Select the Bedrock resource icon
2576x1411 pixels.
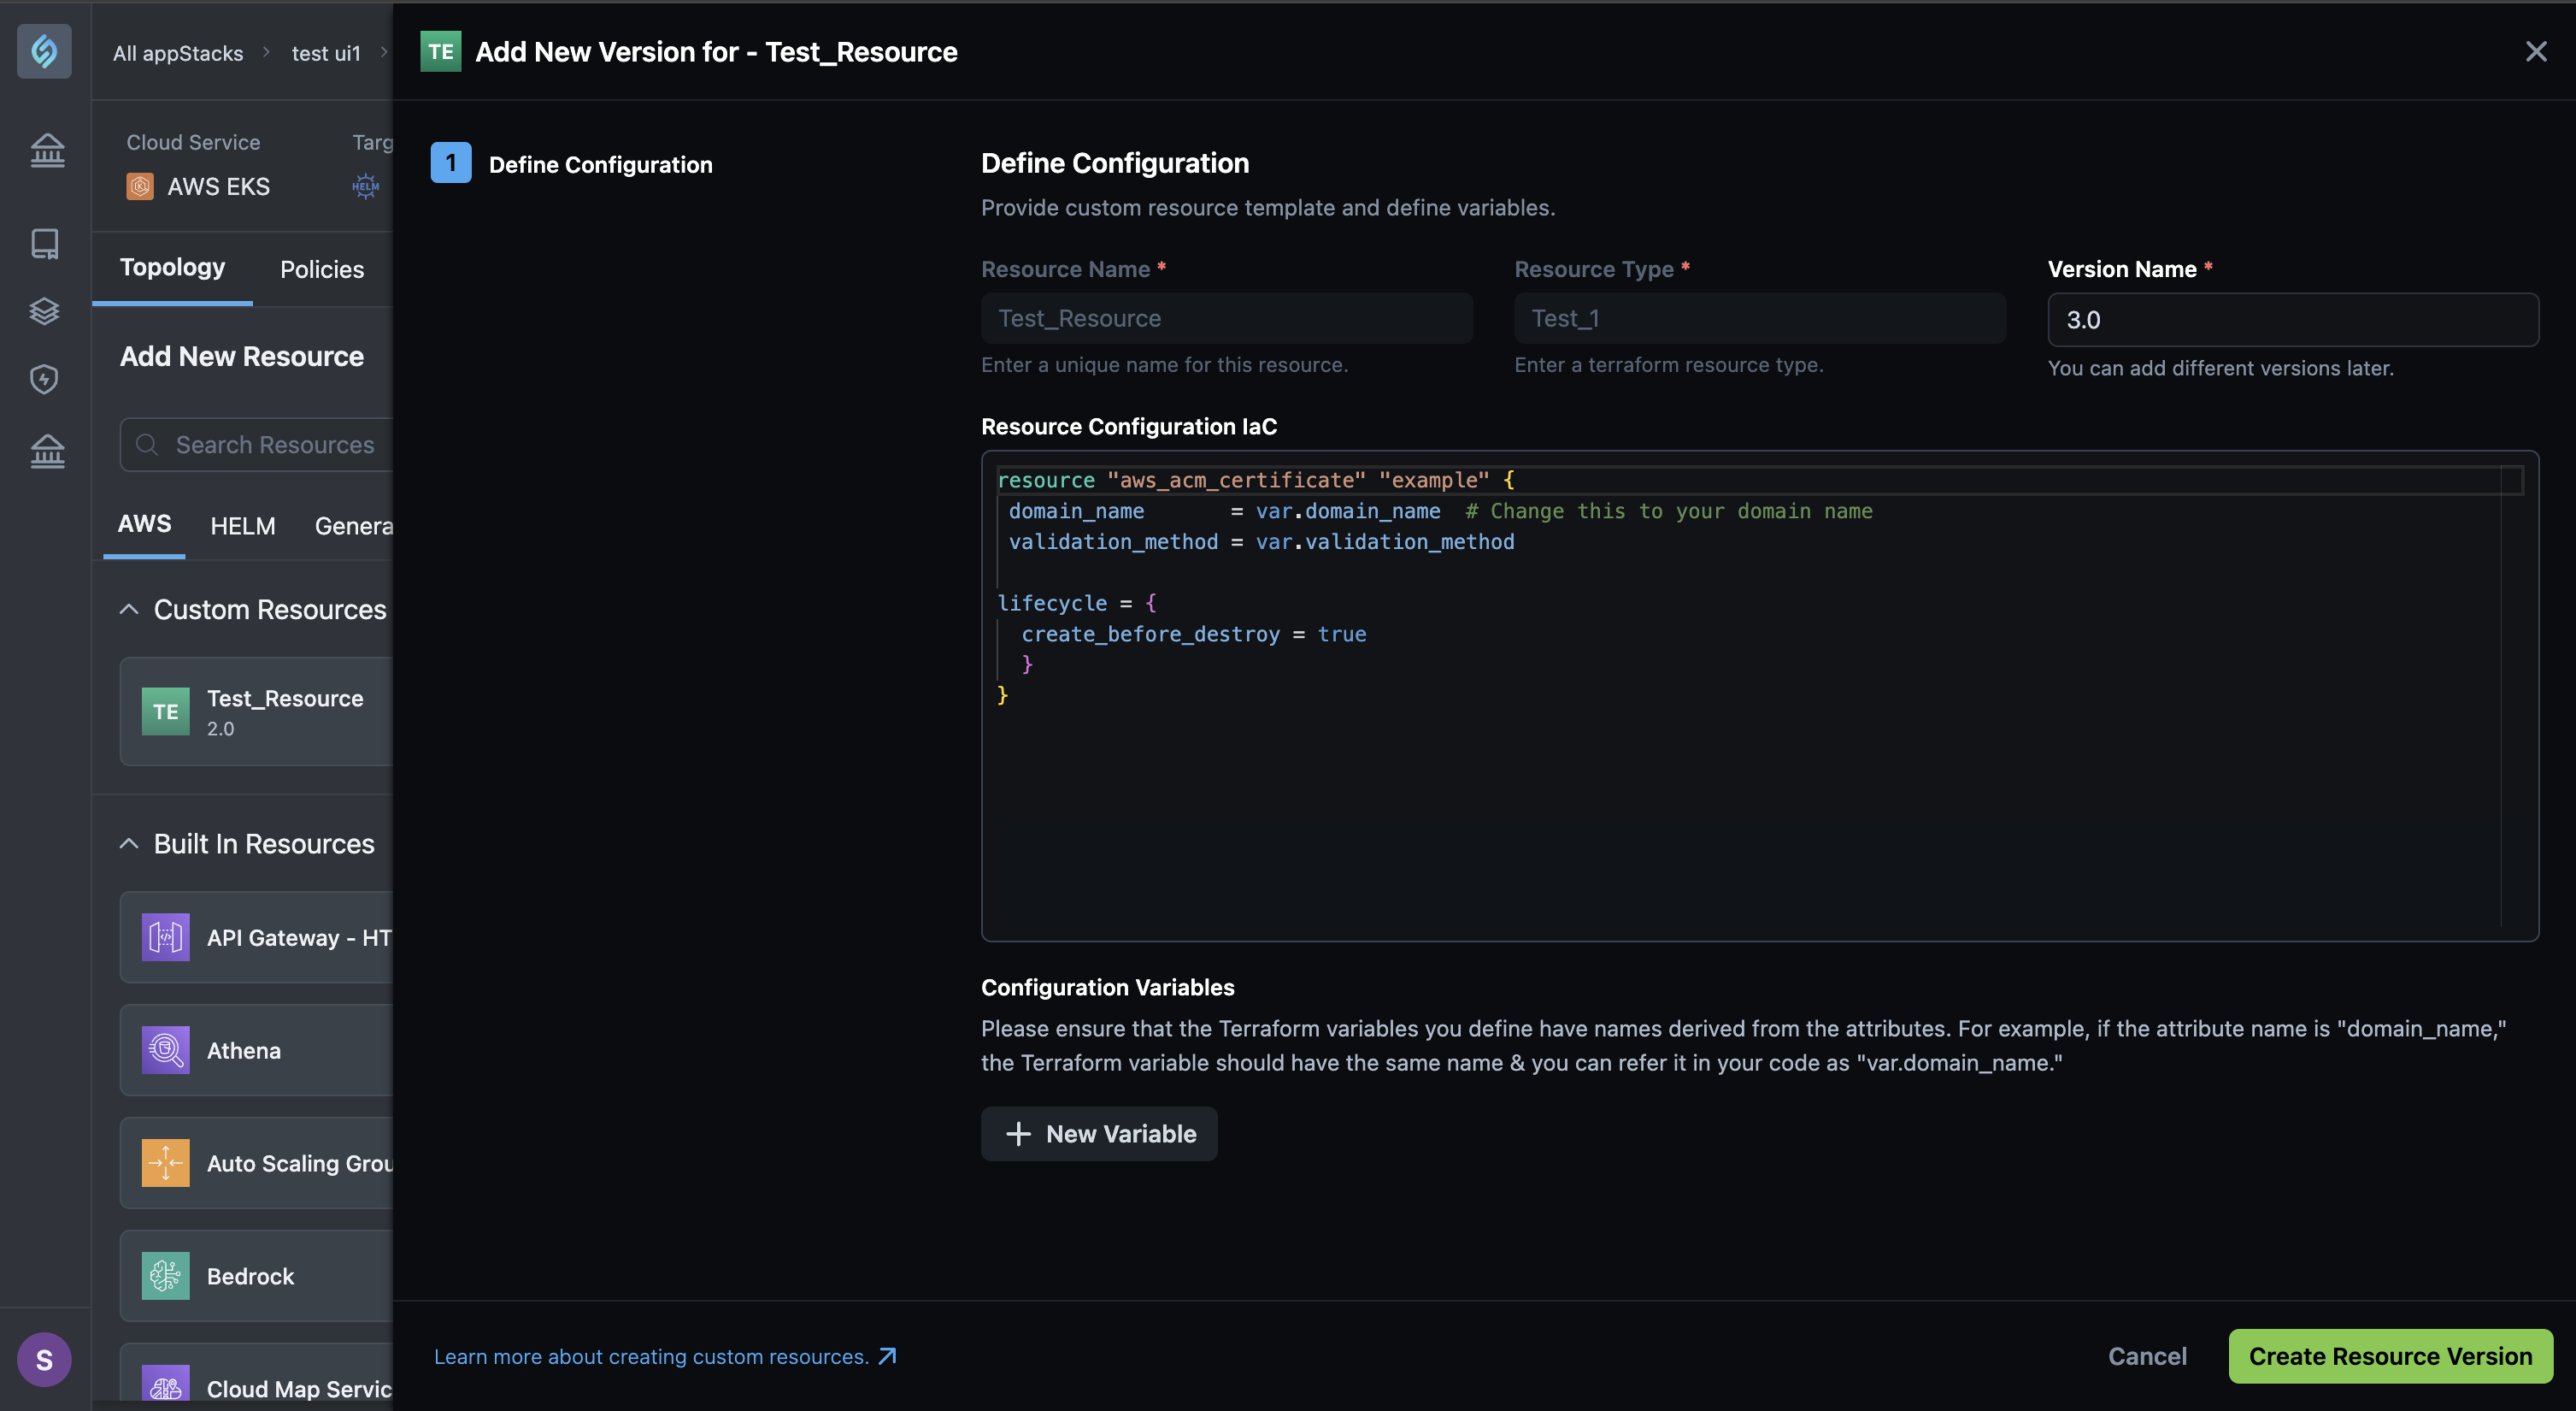click(x=165, y=1276)
